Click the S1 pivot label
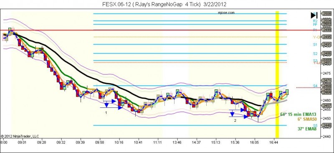The width and height of the screenshot is (334, 153). tap(315, 44)
